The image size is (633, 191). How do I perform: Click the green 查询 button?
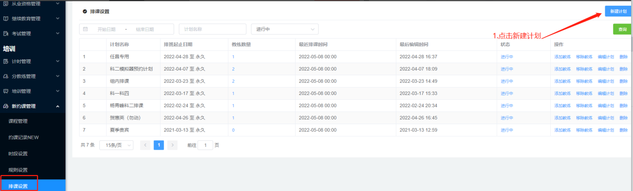tap(623, 29)
